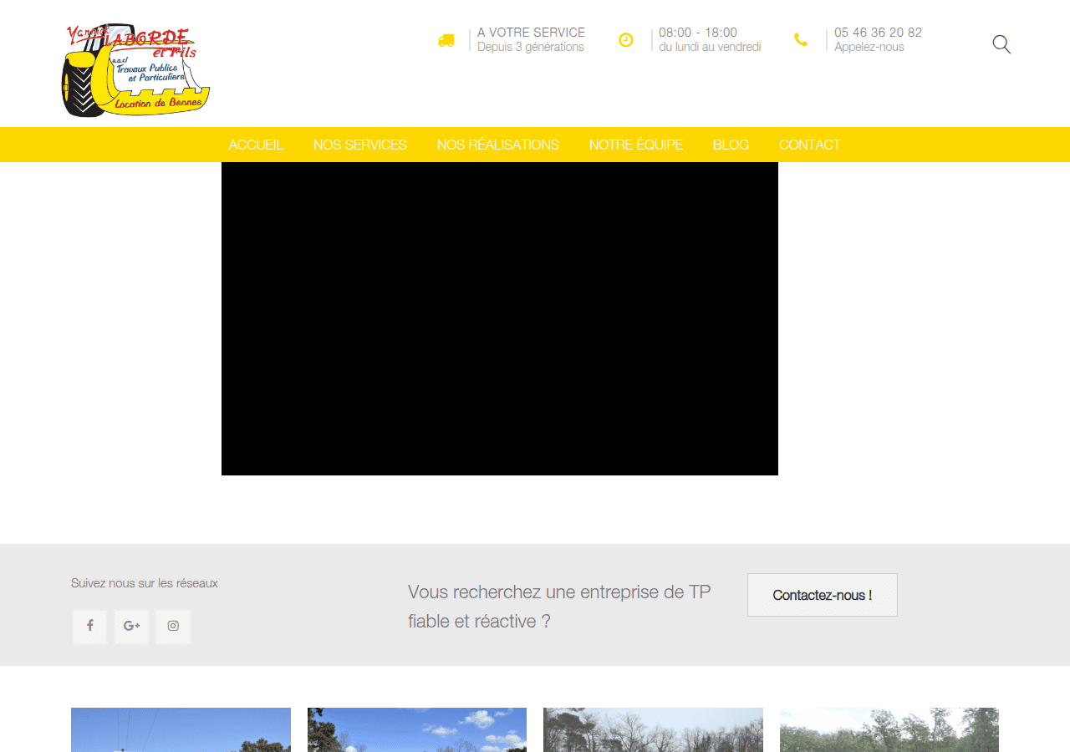Open the BLOG menu item

pos(731,145)
